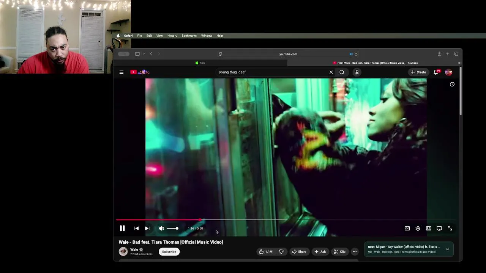Open the Wale channel name link
Screen dimensions: 486x273
tap(134, 249)
